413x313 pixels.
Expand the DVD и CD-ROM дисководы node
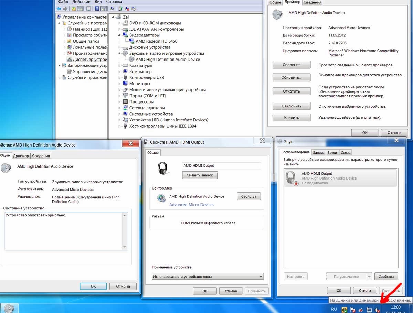point(119,23)
